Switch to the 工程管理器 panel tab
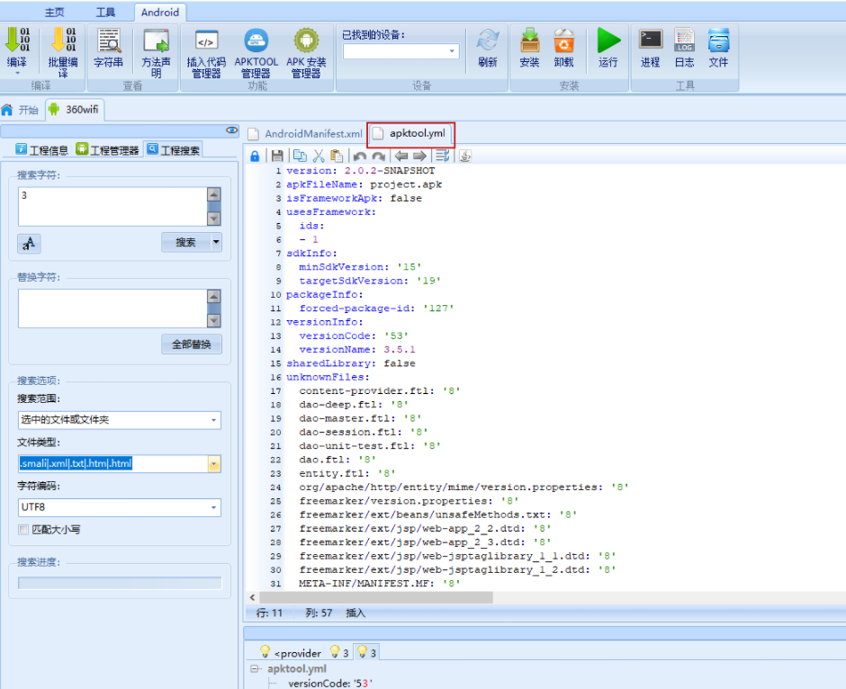The image size is (846, 689). tap(108, 150)
